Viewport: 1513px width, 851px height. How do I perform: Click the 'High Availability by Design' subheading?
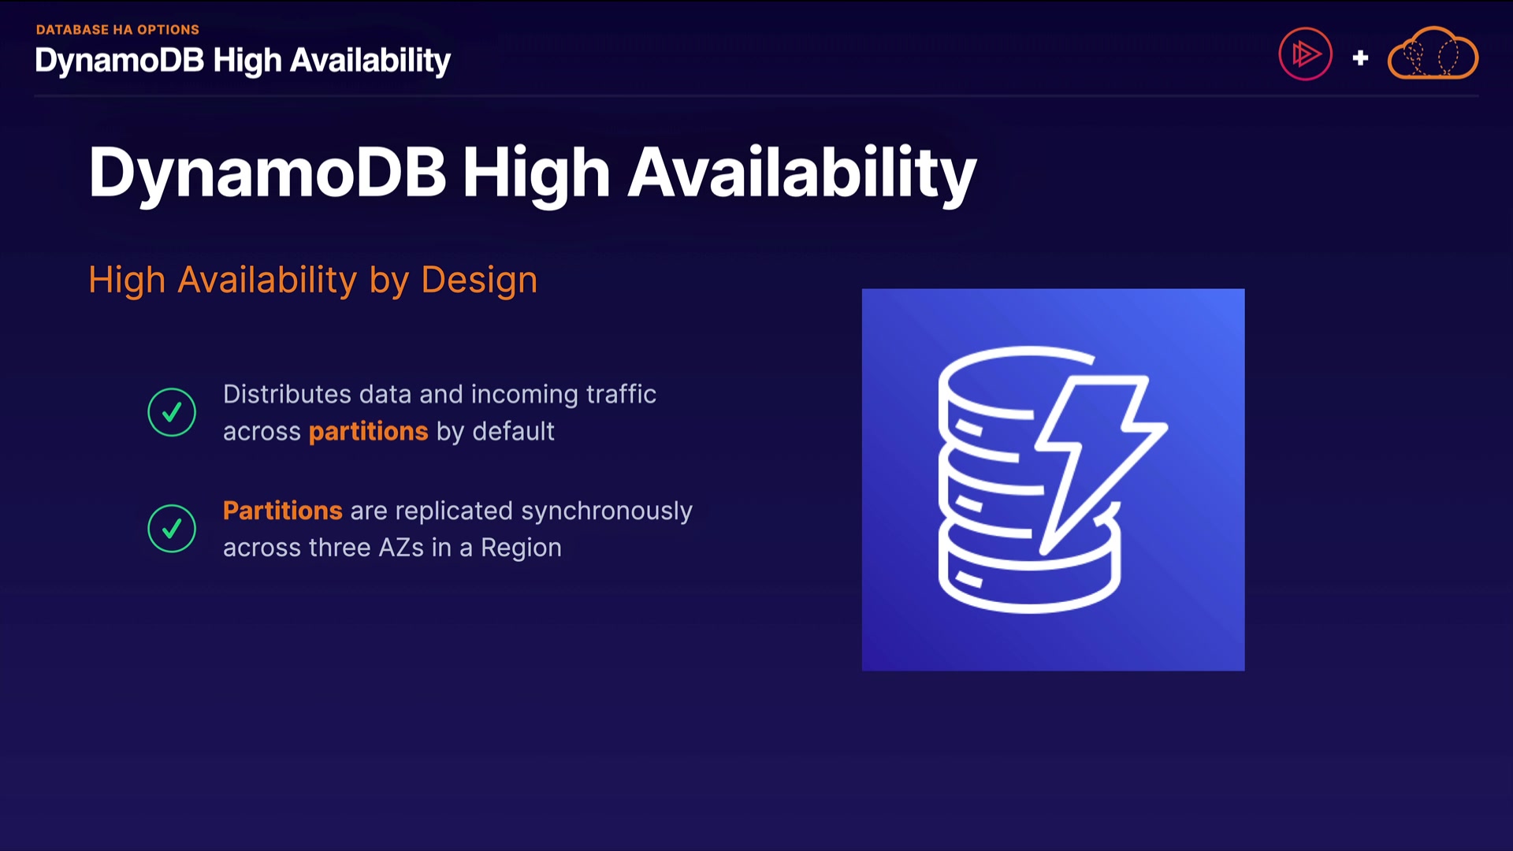tap(313, 280)
